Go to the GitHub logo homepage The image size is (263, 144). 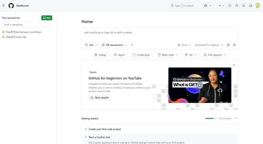pyautogui.click(x=11, y=6)
